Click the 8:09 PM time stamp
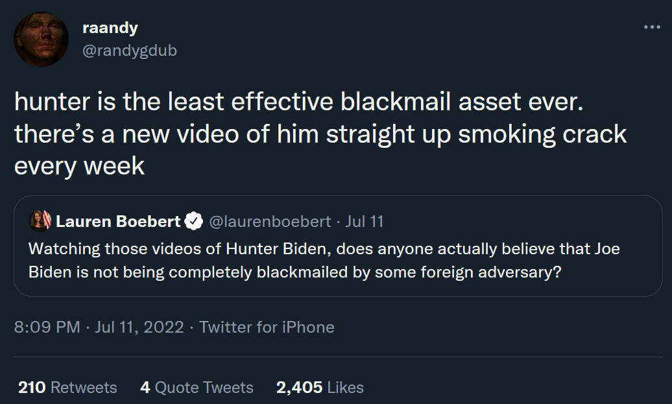This screenshot has height=404, width=672. (47, 327)
